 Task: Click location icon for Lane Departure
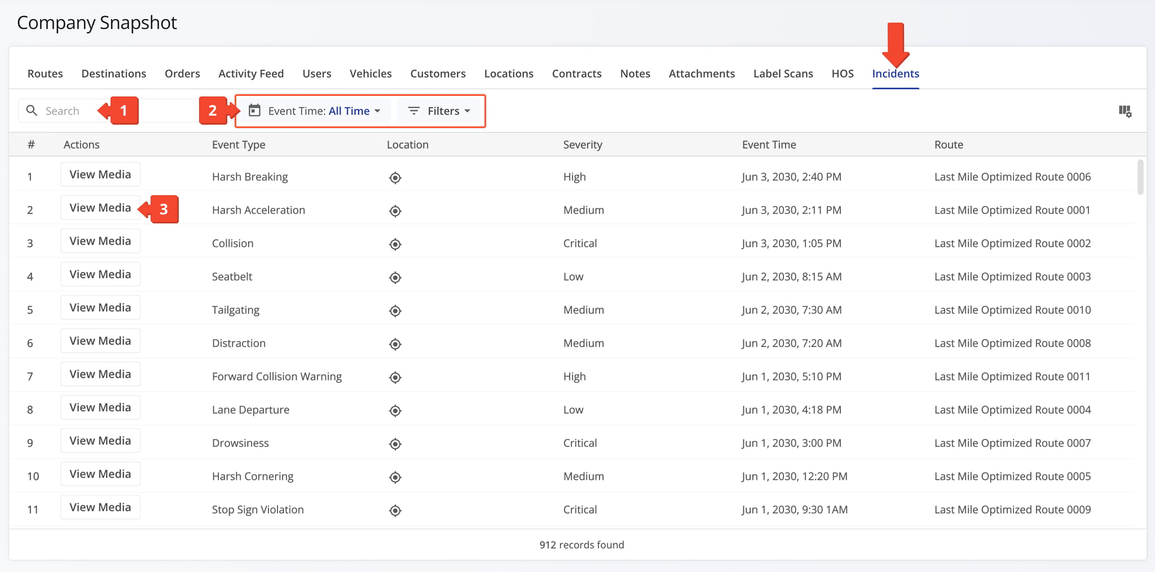coord(395,411)
